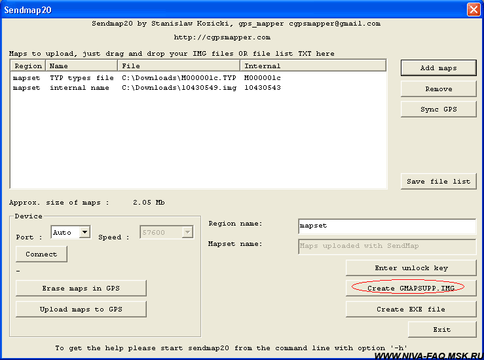The height and width of the screenshot is (360, 484).
Task: Click internal value 10430543
Action: click(x=263, y=88)
